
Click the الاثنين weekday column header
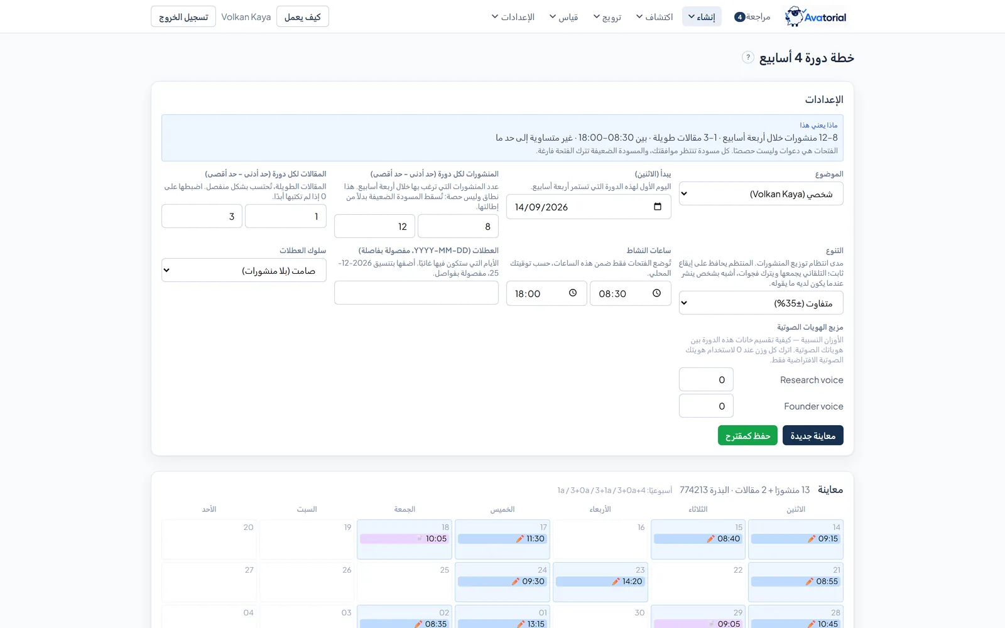[796, 509]
